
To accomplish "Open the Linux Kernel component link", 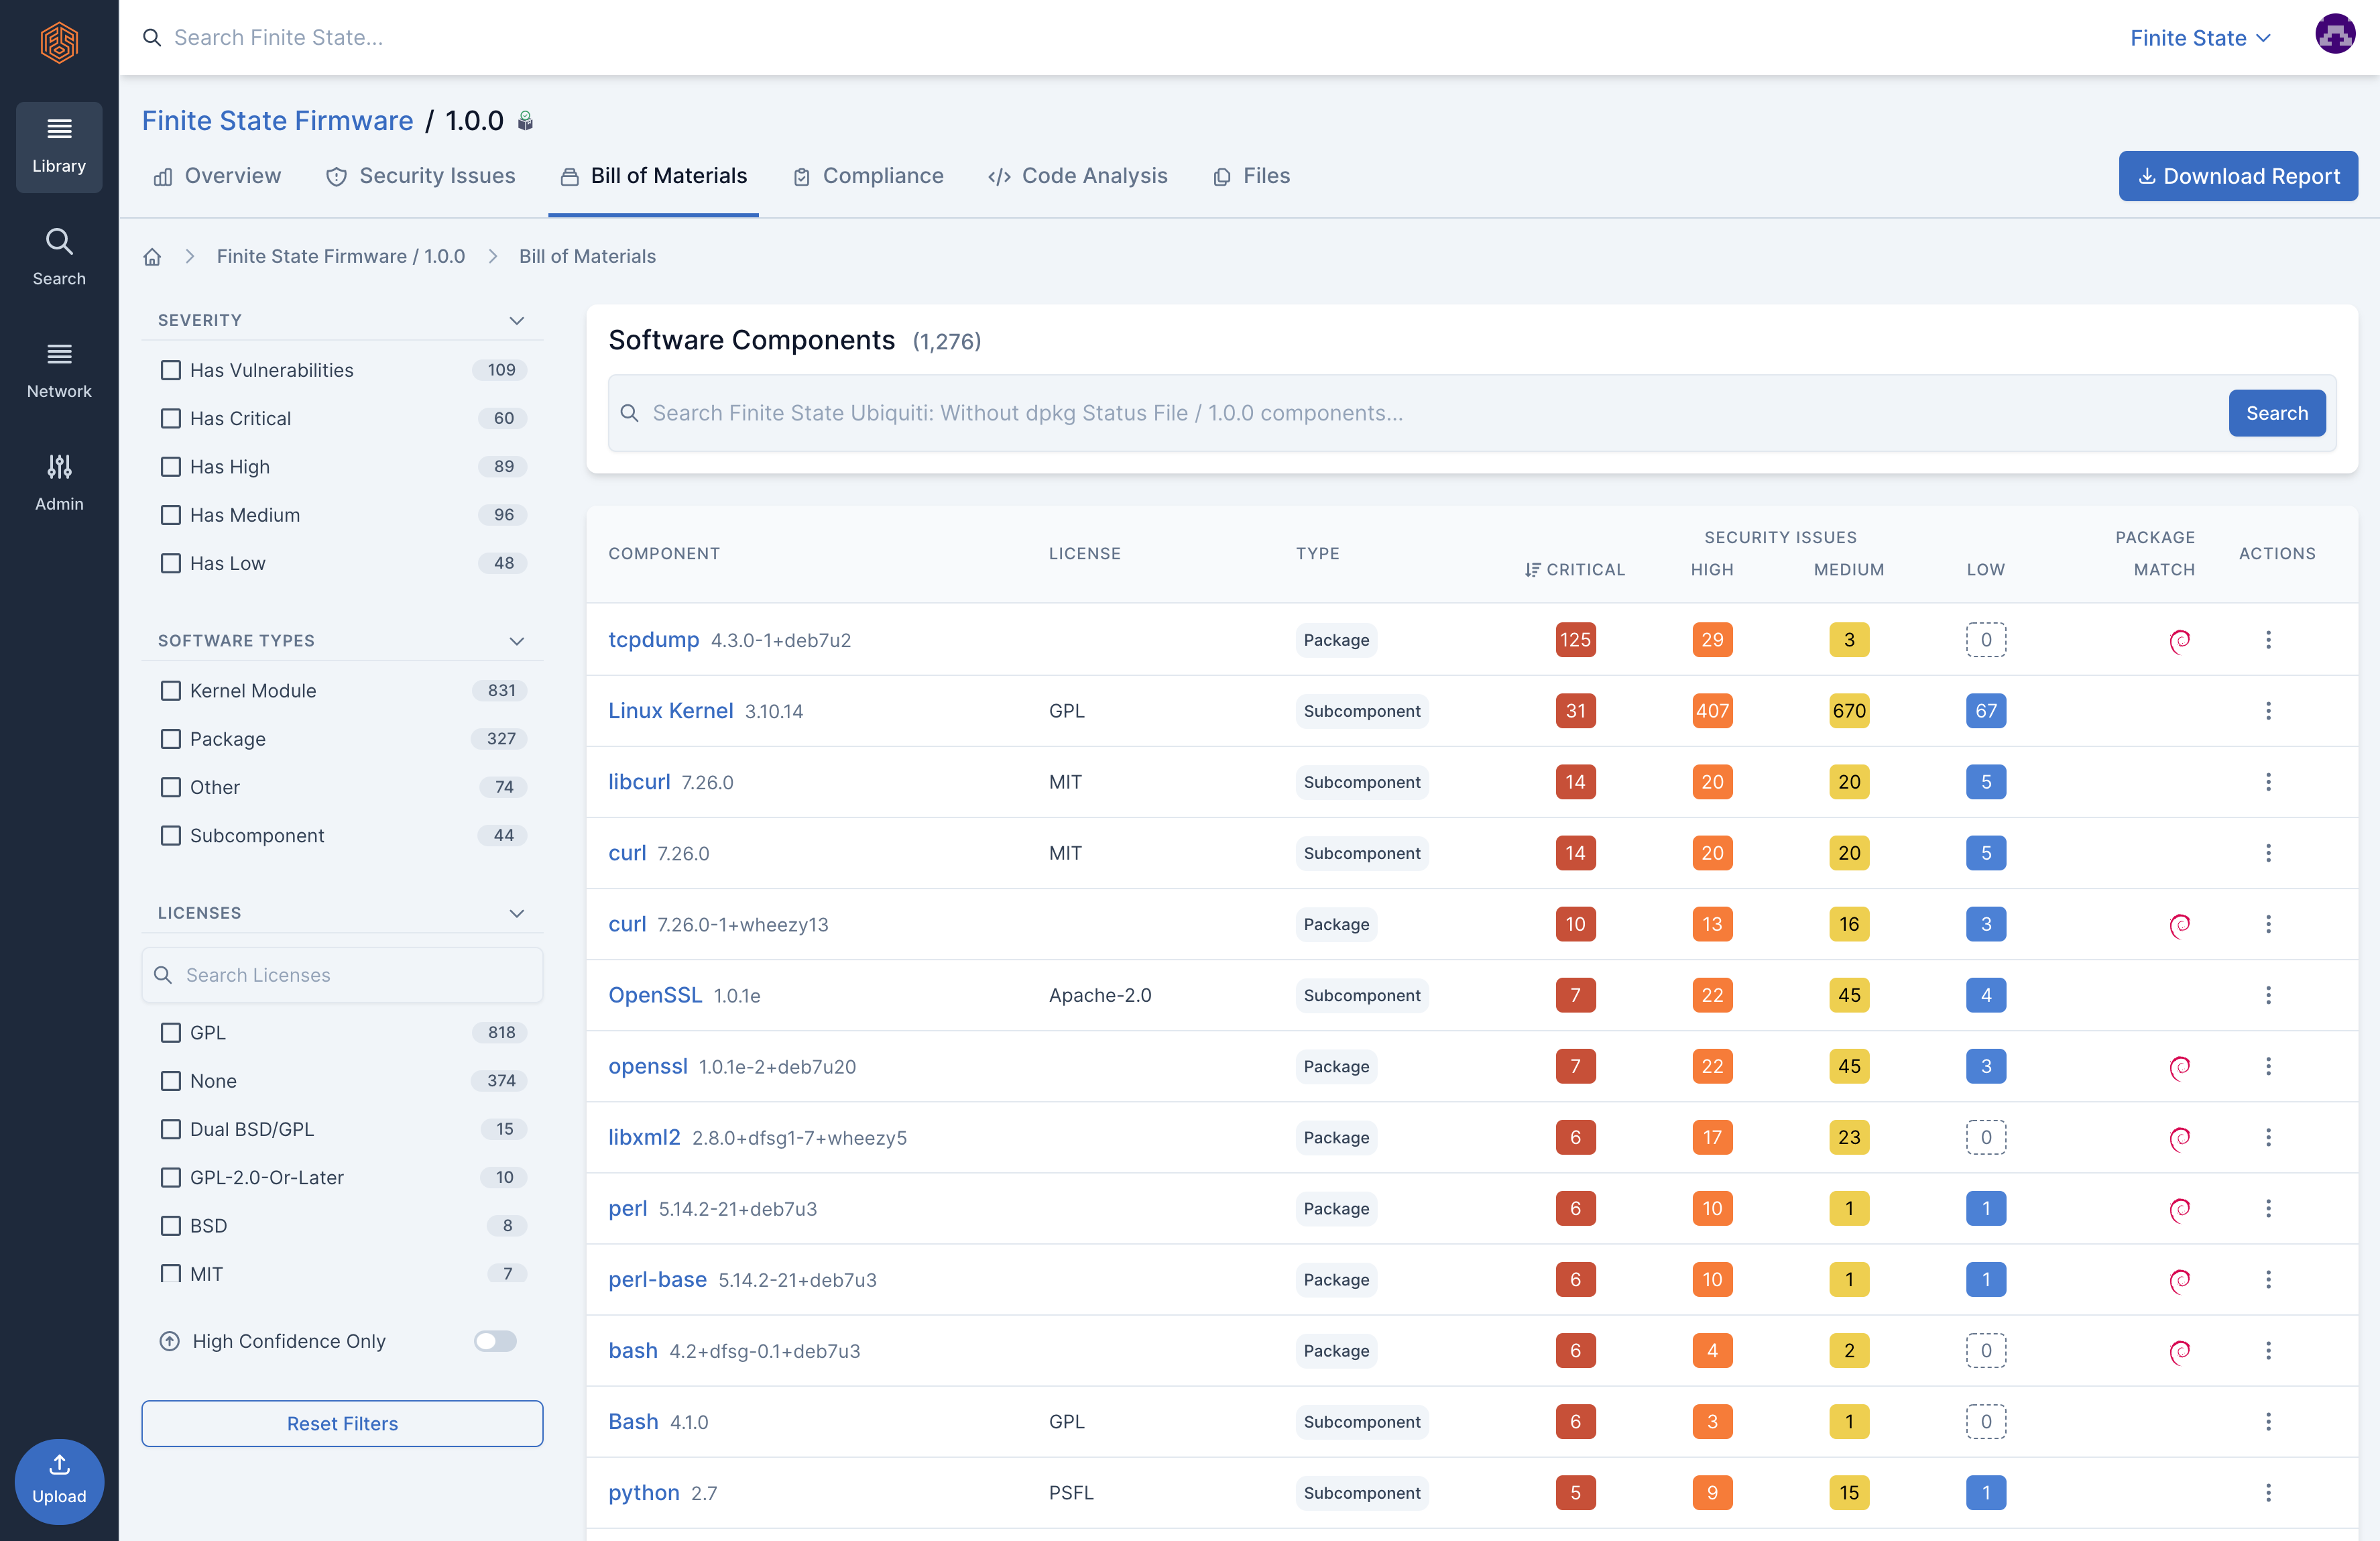I will tap(670, 711).
